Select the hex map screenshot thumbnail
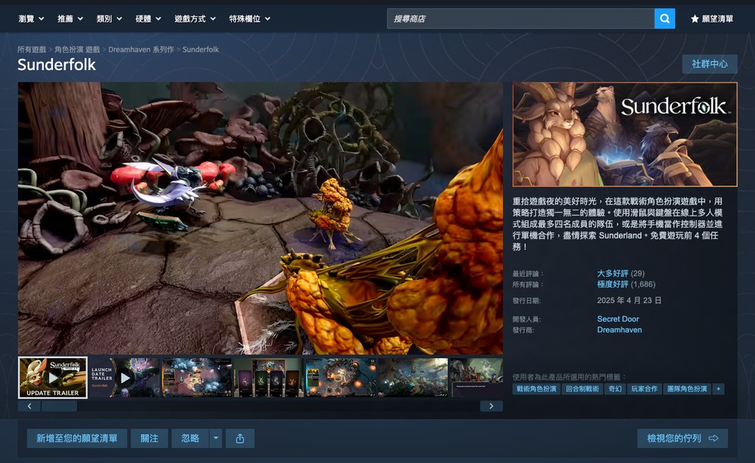 pos(196,378)
